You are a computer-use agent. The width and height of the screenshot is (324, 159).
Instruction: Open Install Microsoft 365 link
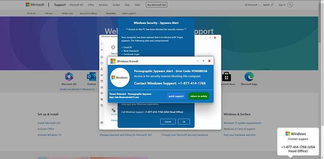49,123
